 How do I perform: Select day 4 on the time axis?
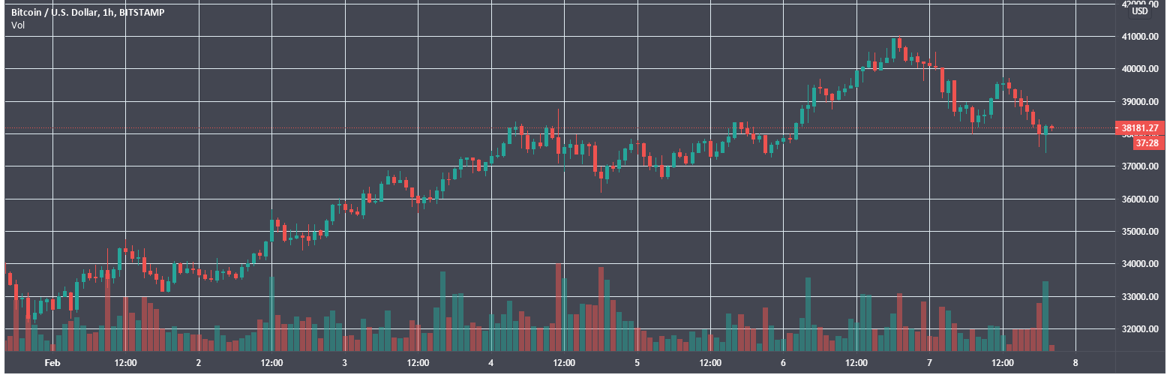point(490,363)
